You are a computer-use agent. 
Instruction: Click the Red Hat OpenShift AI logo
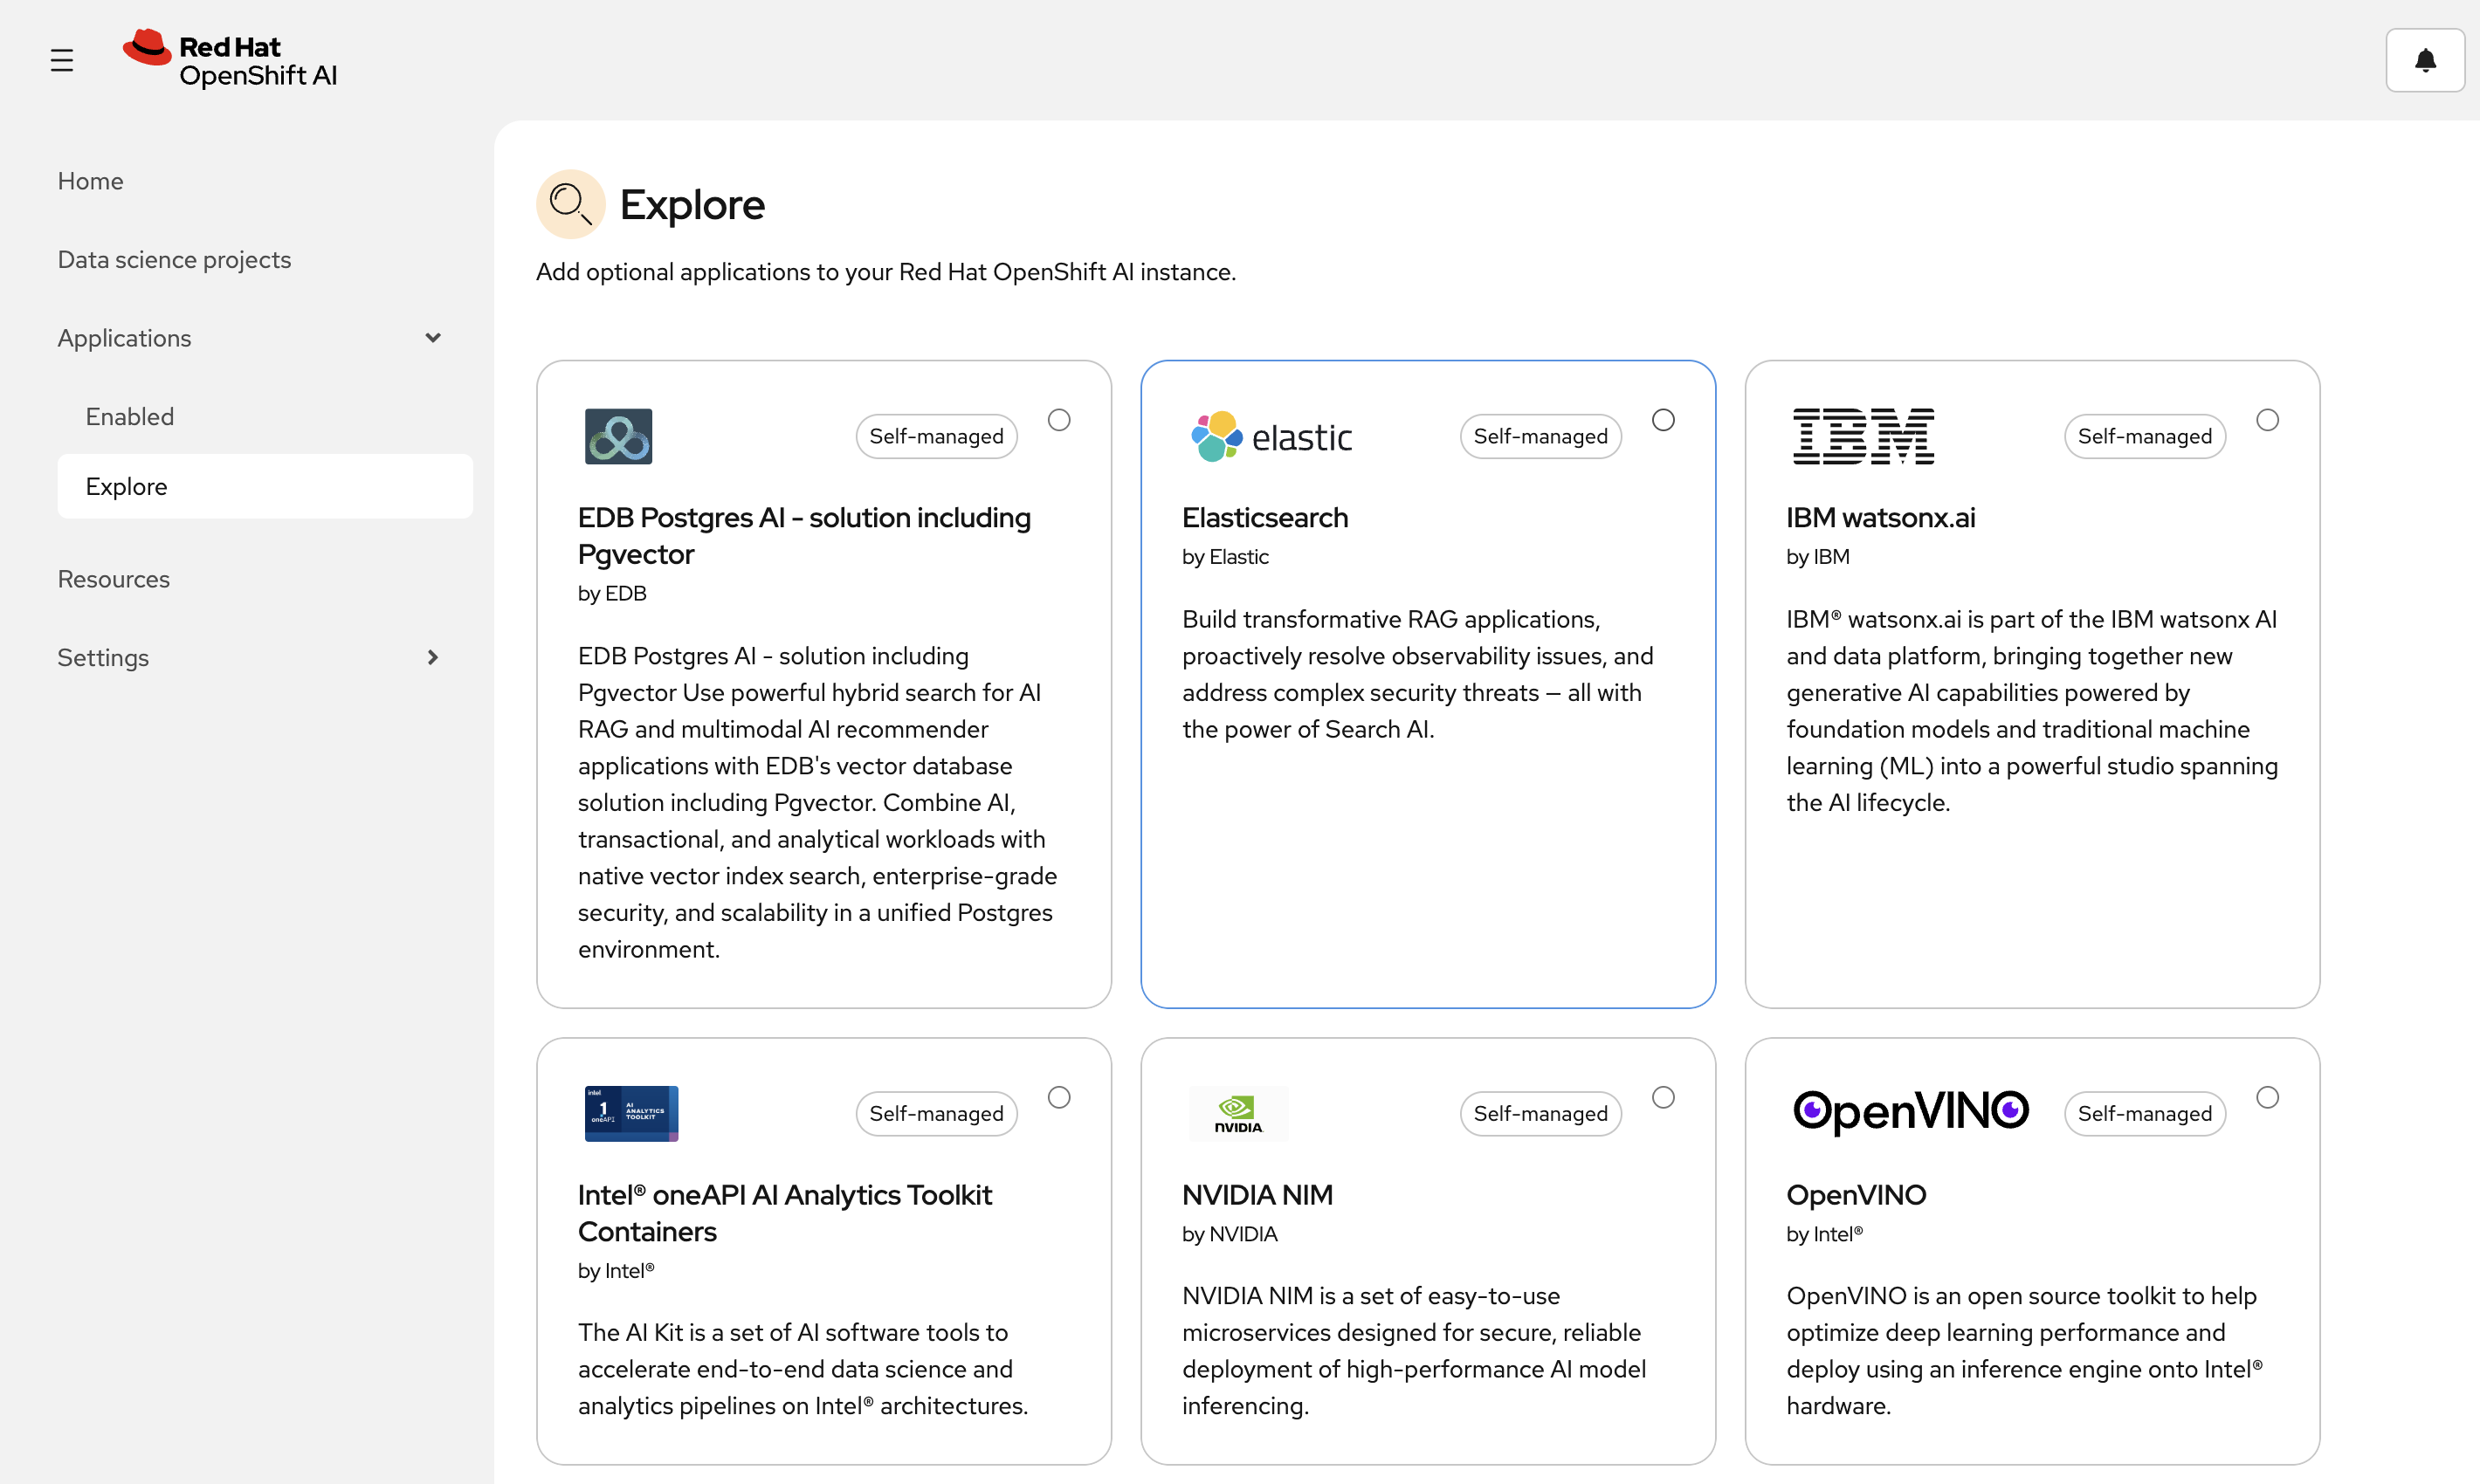(230, 60)
